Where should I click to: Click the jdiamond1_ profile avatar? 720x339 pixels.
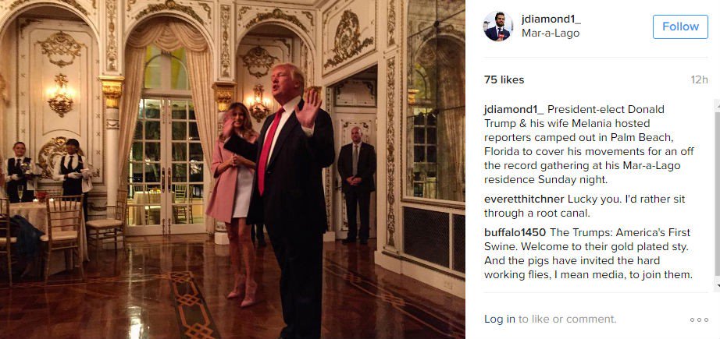497,26
